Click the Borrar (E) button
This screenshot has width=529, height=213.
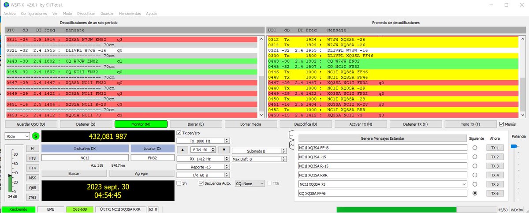tap(196, 124)
